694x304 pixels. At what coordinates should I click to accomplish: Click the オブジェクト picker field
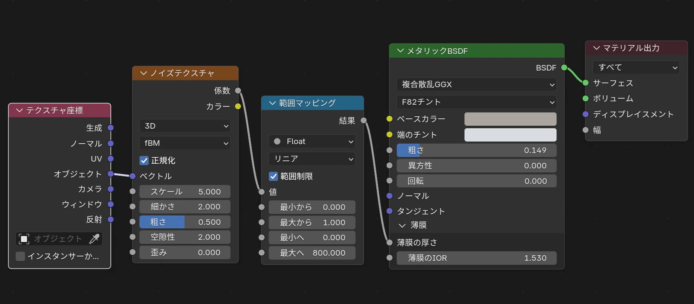(x=59, y=239)
